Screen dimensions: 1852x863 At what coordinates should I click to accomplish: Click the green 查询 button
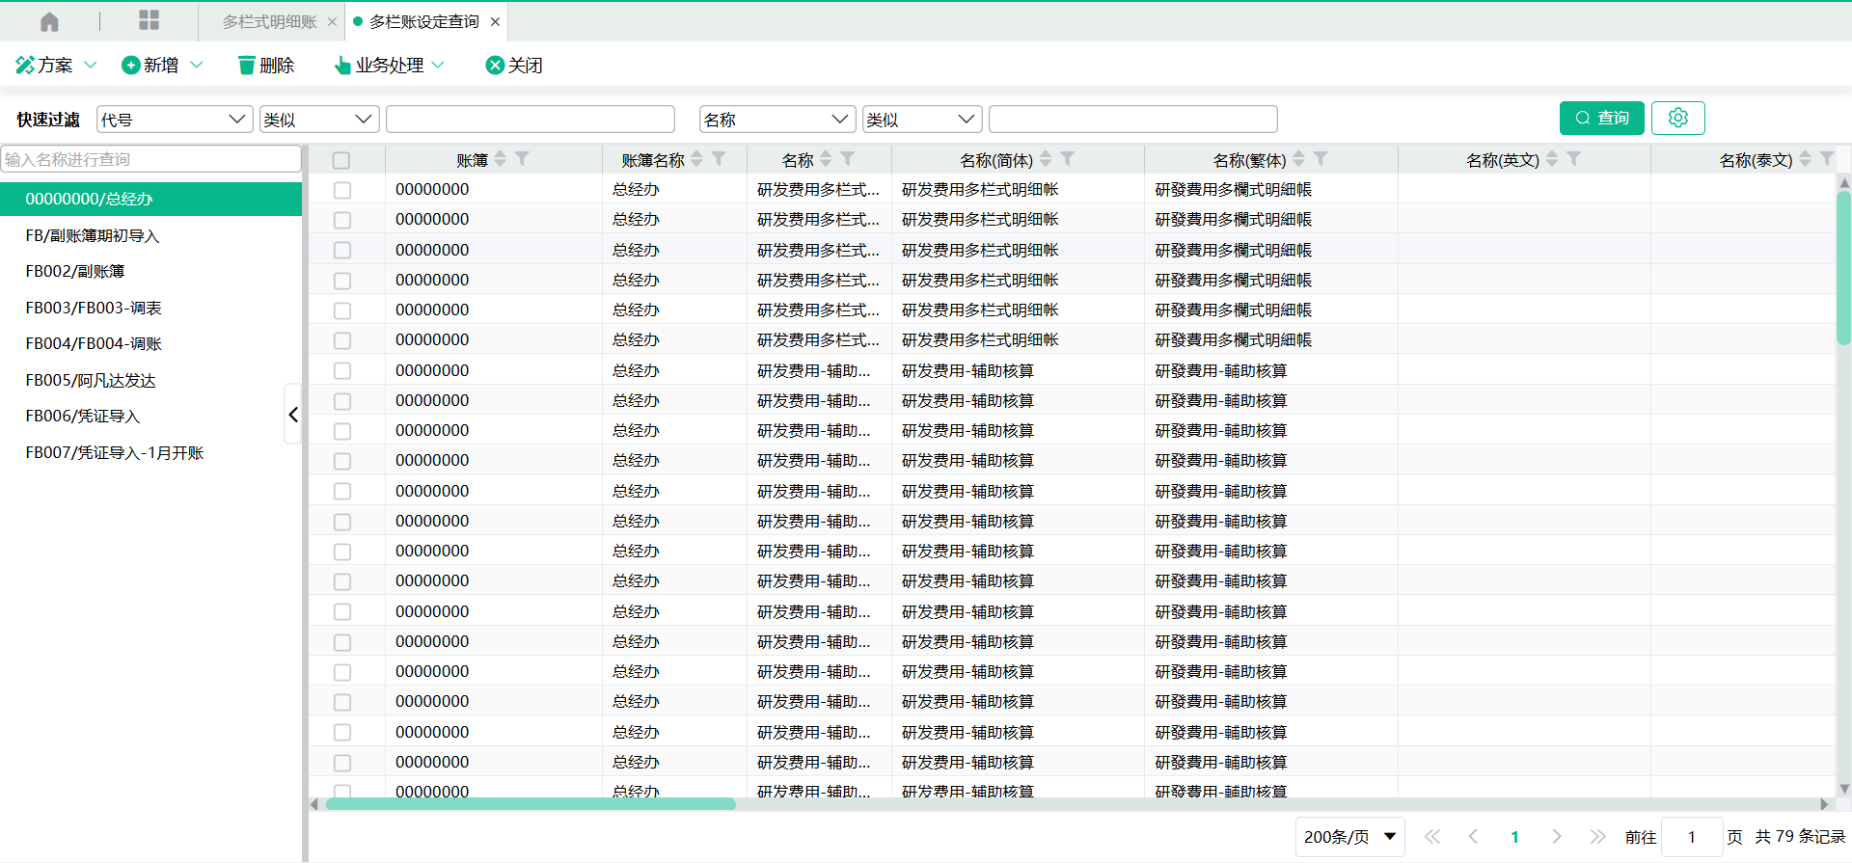click(x=1601, y=118)
